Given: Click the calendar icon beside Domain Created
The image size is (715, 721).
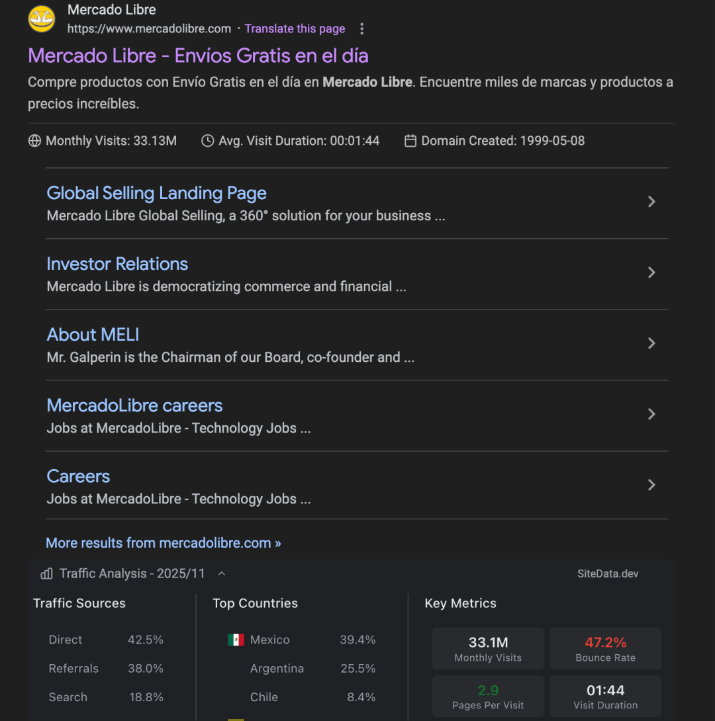Looking at the screenshot, I should [x=410, y=141].
